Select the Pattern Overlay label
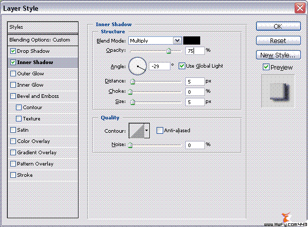This screenshot has height=227, width=308. point(35,164)
